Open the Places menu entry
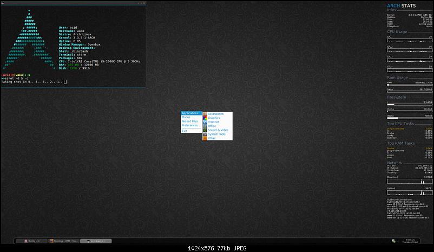 (x=191, y=117)
